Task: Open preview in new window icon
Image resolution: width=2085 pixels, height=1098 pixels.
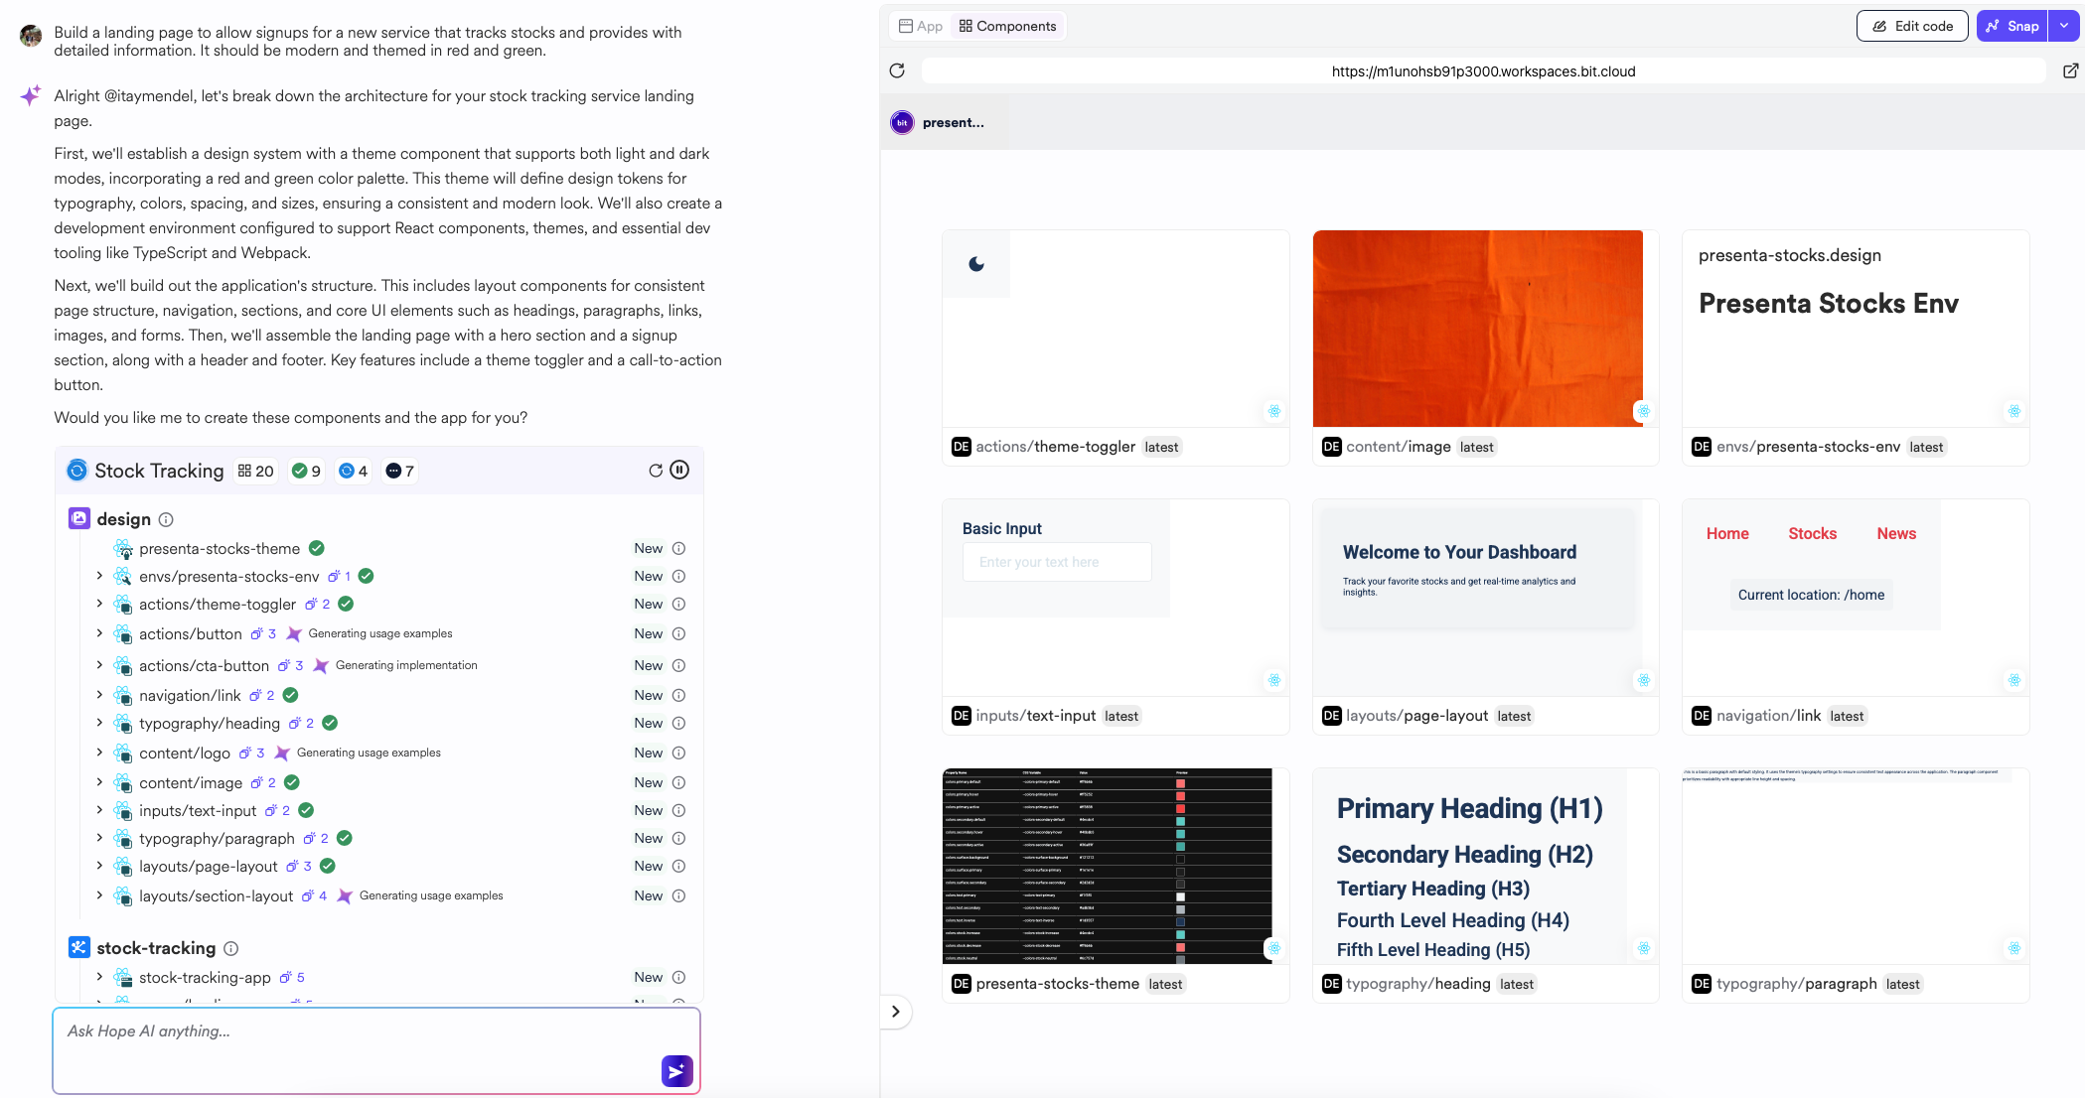Action: click(2070, 70)
